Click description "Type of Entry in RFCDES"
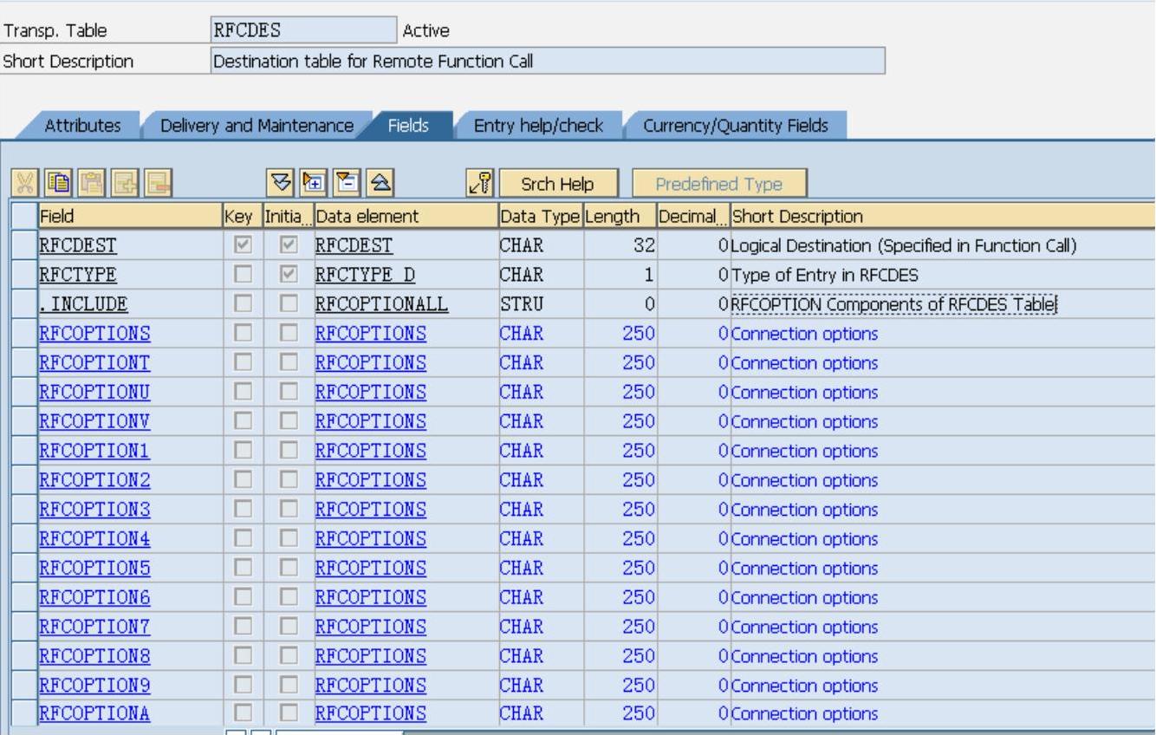This screenshot has width=1156, height=735. coord(825,275)
